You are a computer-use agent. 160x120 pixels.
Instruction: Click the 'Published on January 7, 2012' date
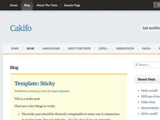tap(31, 91)
